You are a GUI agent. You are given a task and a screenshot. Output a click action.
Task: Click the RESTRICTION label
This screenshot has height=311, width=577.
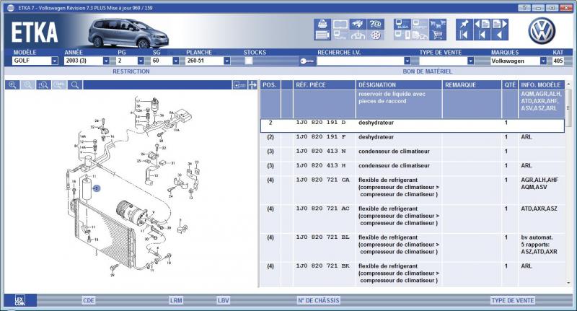click(131, 71)
